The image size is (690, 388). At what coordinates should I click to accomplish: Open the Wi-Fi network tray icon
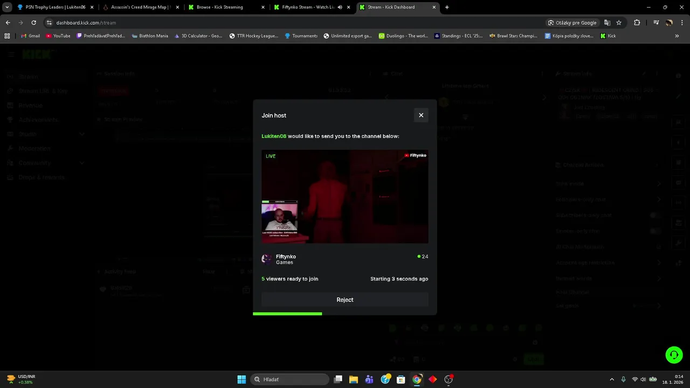634,379
